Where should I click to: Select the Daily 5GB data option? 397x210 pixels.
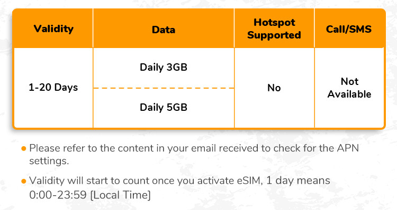pyautogui.click(x=164, y=107)
